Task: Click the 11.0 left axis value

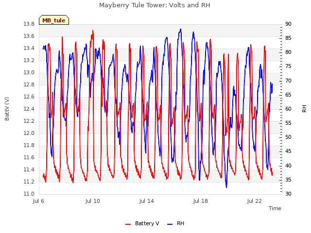Action: coord(29,194)
